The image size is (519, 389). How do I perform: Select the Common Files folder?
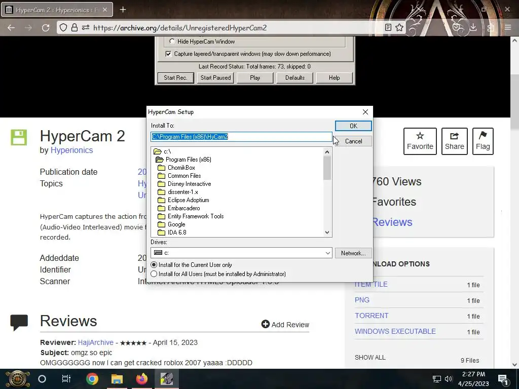point(179,176)
